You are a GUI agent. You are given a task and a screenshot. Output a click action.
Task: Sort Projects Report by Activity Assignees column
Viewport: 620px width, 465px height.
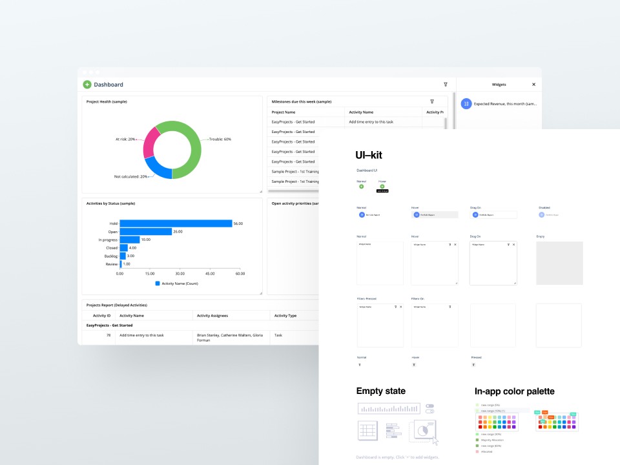[212, 316]
